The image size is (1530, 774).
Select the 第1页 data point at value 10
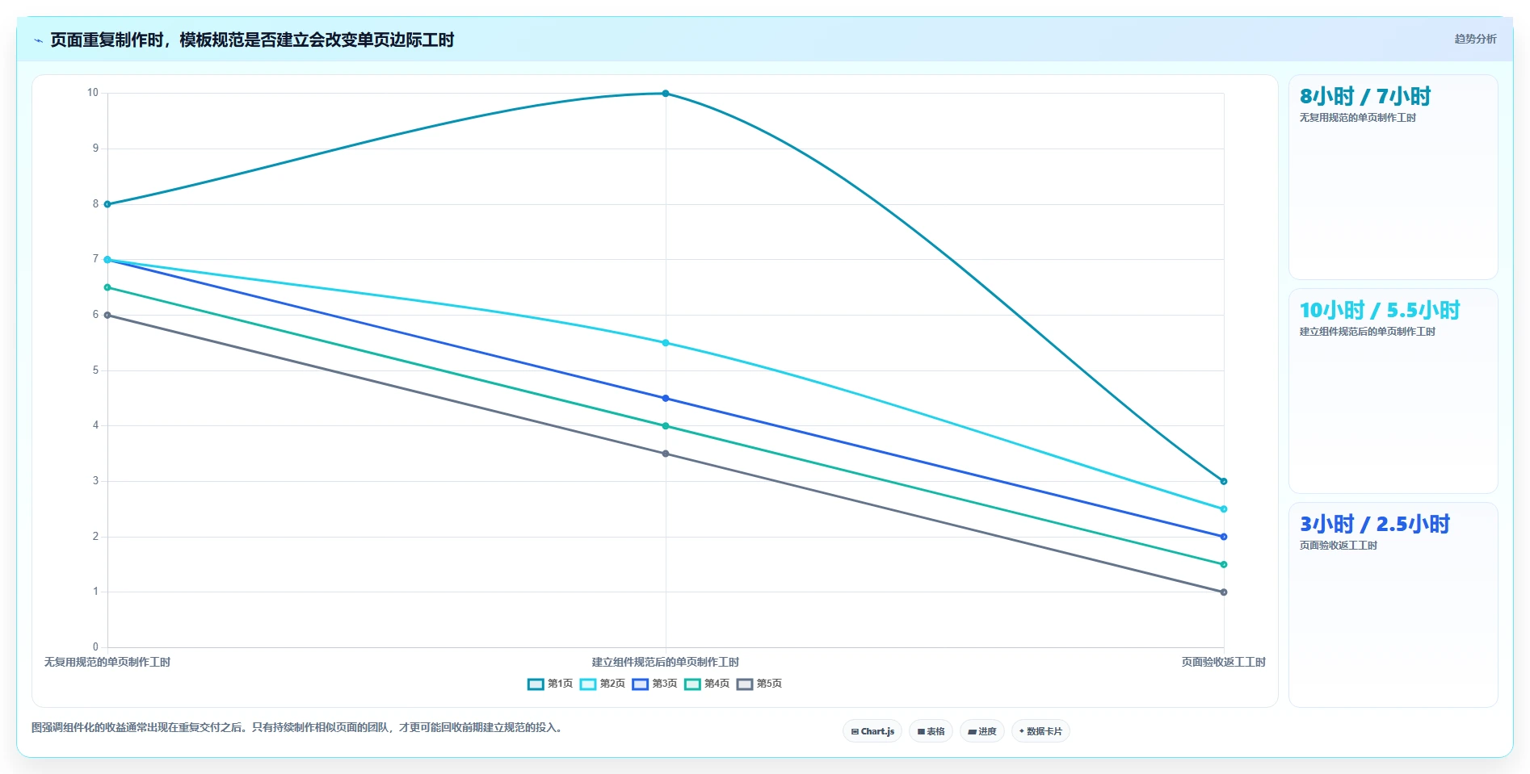pos(666,94)
